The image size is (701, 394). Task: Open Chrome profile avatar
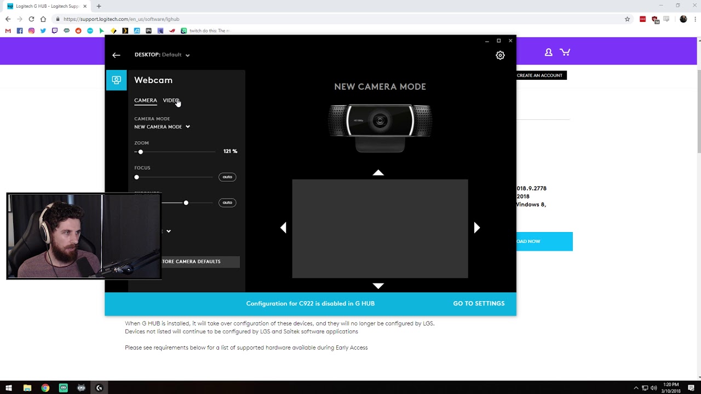tap(683, 19)
